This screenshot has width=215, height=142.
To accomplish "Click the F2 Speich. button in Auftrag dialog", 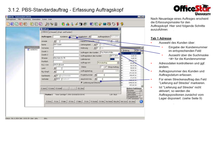I will point(44,88).
